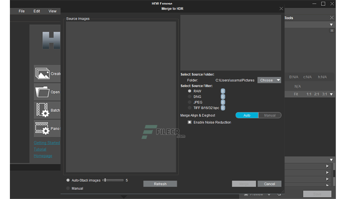The height and width of the screenshot is (199, 345).
Task: Click the Create images stack icon
Action: (x=42, y=74)
